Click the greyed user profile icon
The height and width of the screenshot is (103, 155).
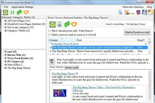click(x=59, y=24)
